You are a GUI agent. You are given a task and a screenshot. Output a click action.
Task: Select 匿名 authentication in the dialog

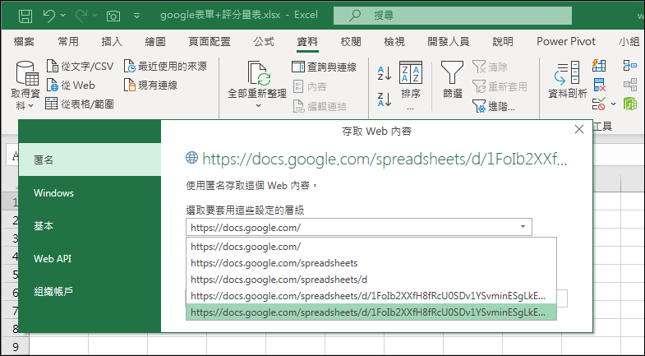coord(90,160)
